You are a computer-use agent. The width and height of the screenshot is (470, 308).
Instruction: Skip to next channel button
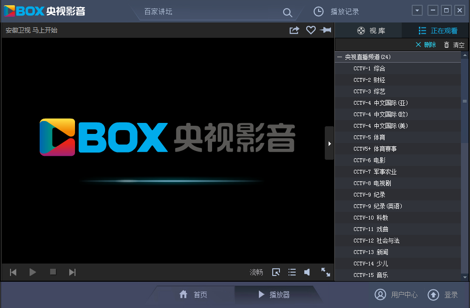pyautogui.click(x=72, y=272)
